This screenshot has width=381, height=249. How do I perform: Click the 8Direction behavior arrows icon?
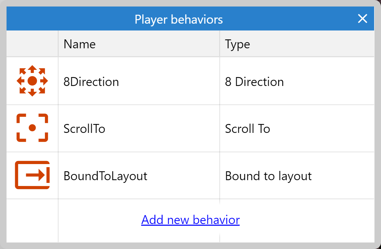[32, 81]
